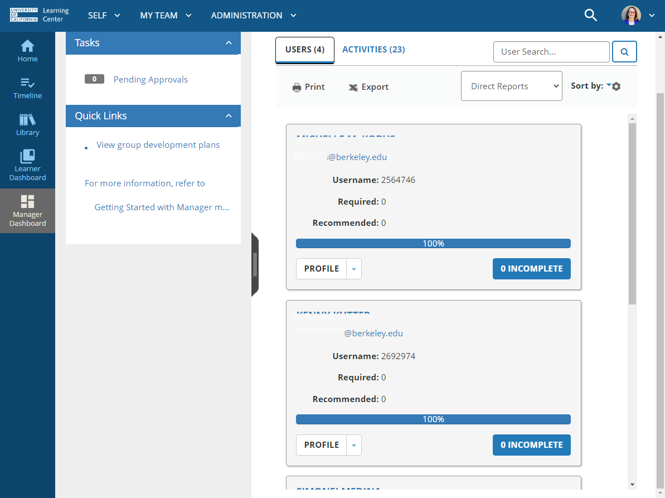This screenshot has height=498, width=665.
Task: Open View group development plans link
Action: 158,145
